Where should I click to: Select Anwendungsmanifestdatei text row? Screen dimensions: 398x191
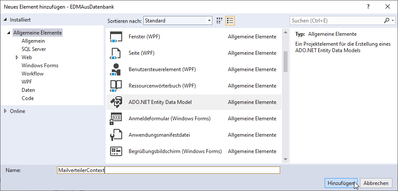point(159,135)
